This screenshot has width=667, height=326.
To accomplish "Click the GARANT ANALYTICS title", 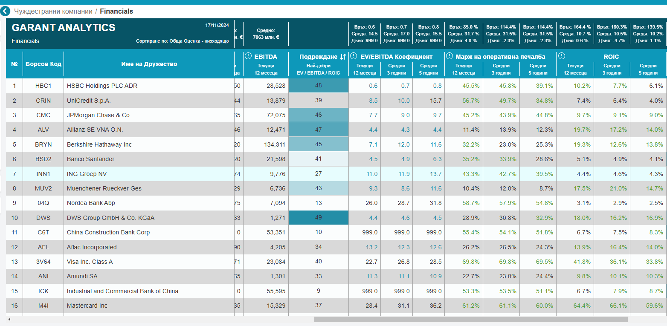I will [x=64, y=28].
